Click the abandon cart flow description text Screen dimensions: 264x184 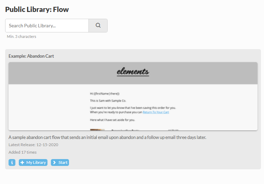click(x=107, y=137)
